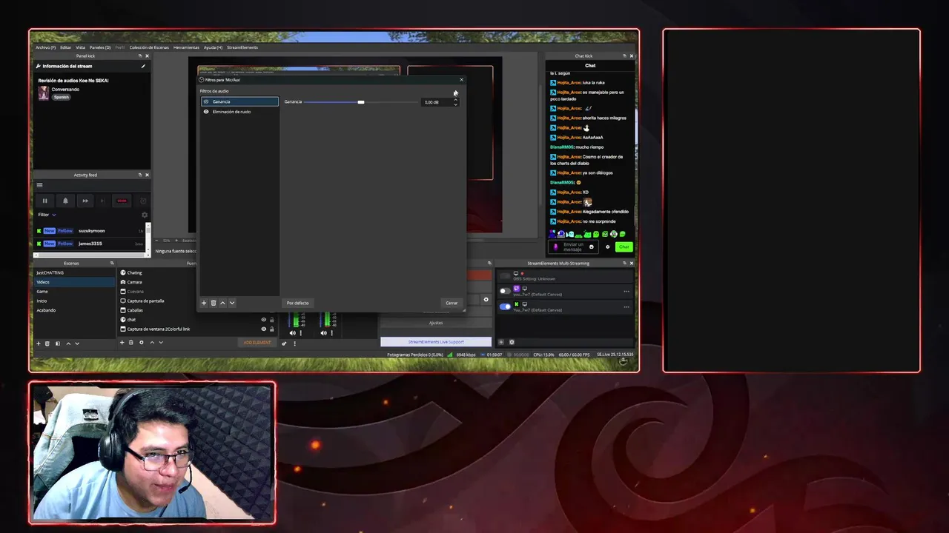The width and height of the screenshot is (949, 533).
Task: Skip the alert with the fast-forward icon
Action: pos(85,201)
